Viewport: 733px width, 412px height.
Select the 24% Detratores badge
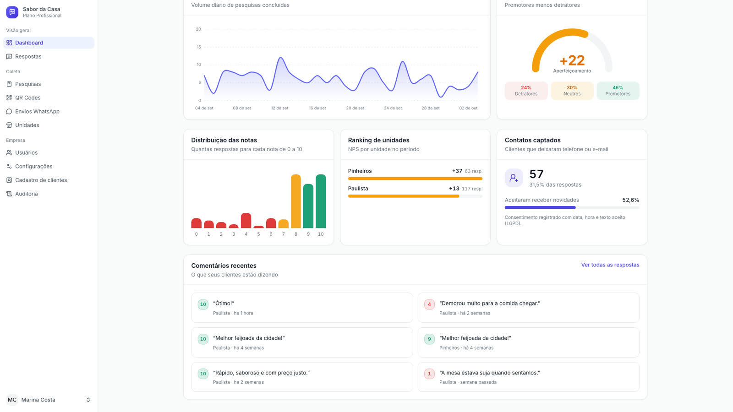[x=526, y=91]
